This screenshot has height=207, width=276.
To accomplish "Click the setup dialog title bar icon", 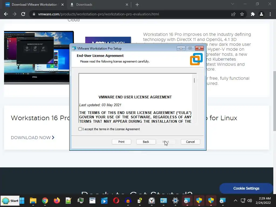I will pyautogui.click(x=74, y=49).
